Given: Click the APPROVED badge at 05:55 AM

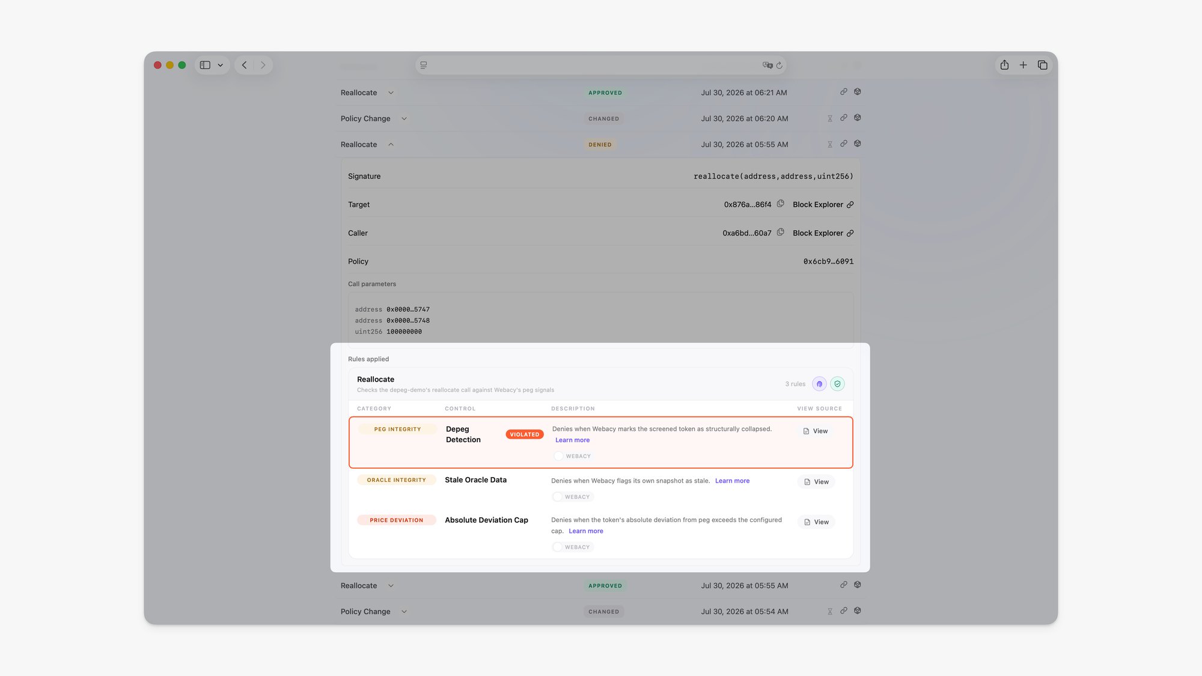Looking at the screenshot, I should [605, 586].
